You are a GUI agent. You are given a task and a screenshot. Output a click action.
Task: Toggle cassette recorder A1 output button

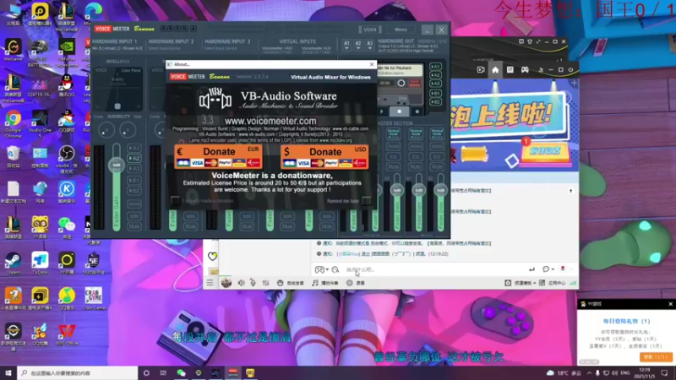435,67
